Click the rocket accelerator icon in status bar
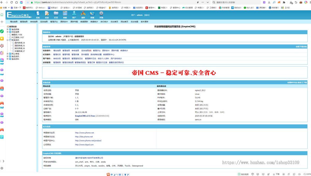This screenshot has height=176, width=311. [268, 174]
